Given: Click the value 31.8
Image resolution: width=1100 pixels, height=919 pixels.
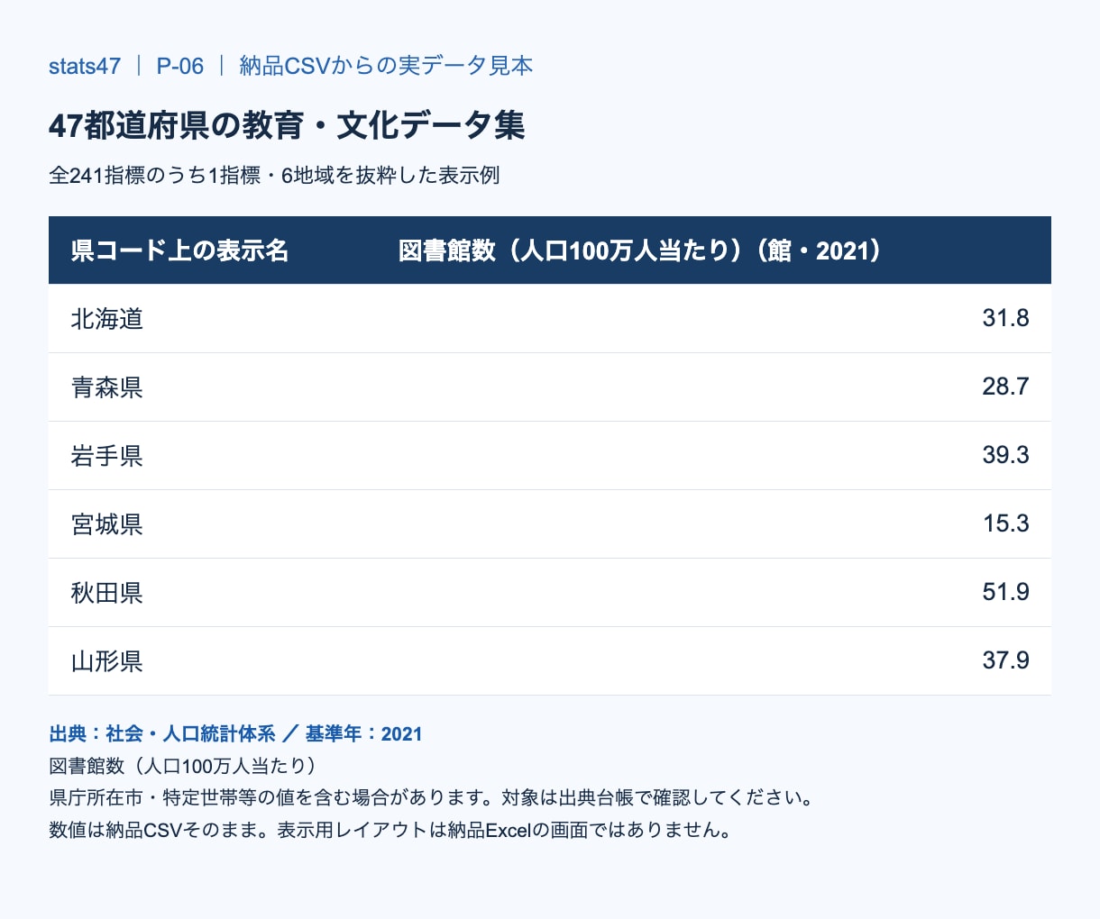Looking at the screenshot, I should click(1005, 318).
